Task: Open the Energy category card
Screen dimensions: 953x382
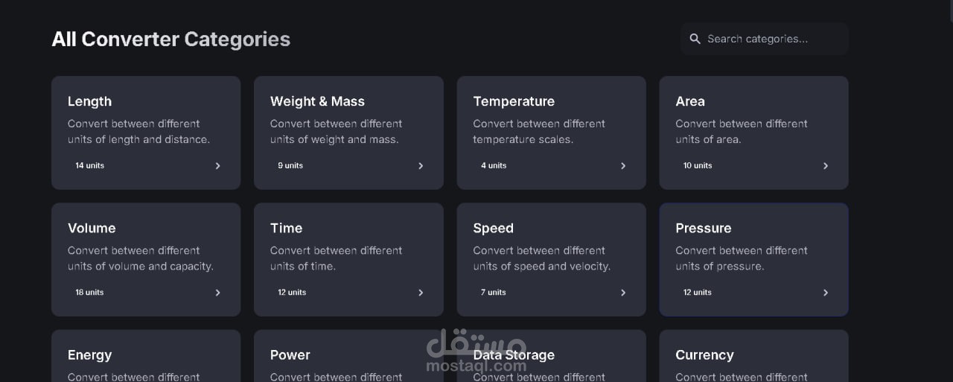Action: 146,356
